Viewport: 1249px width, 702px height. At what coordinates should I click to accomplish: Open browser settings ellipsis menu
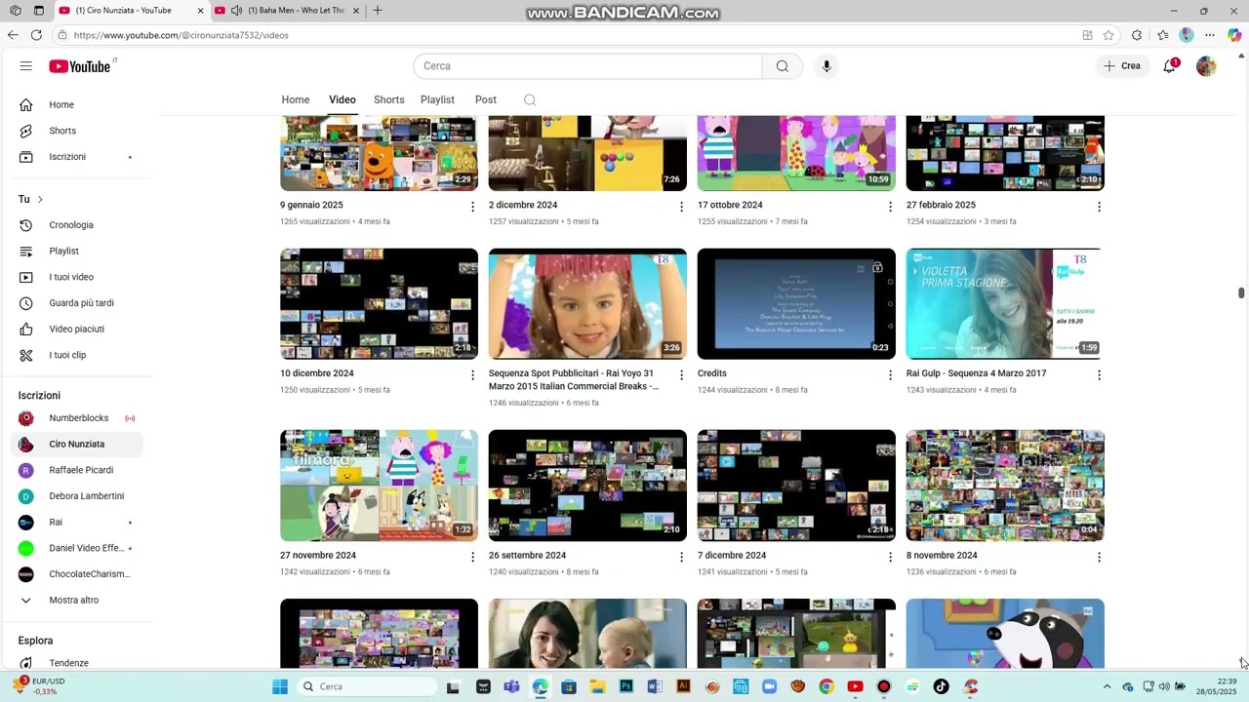pyautogui.click(x=1210, y=35)
